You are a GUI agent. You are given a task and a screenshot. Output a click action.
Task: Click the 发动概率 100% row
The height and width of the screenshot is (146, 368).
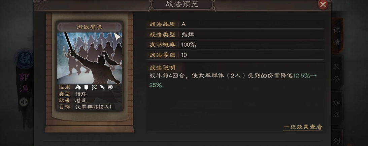coord(235,44)
